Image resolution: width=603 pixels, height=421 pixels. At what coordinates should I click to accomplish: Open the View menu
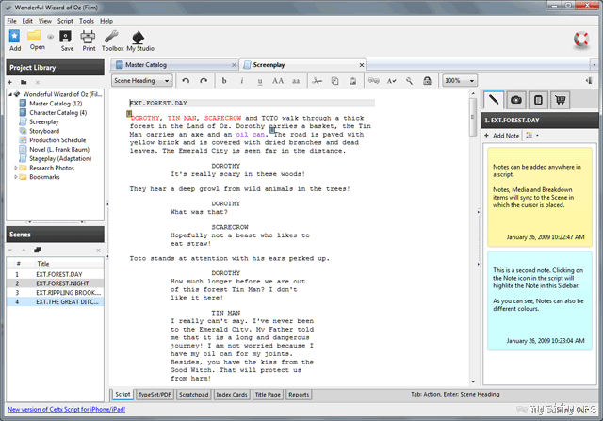pos(44,21)
